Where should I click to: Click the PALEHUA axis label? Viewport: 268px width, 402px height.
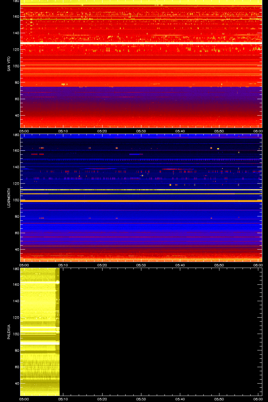tap(9, 332)
